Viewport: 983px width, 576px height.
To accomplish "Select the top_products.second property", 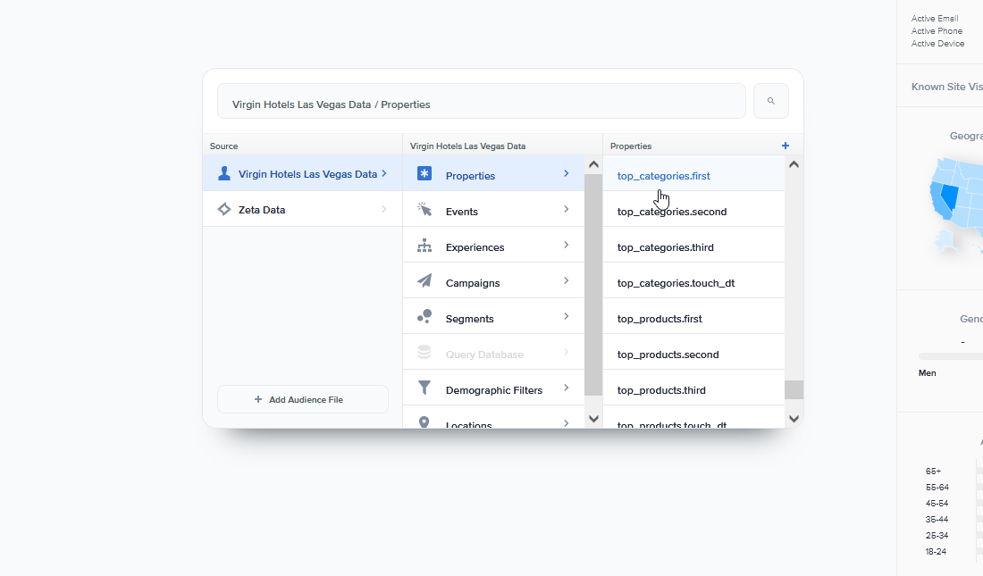I will (x=668, y=355).
